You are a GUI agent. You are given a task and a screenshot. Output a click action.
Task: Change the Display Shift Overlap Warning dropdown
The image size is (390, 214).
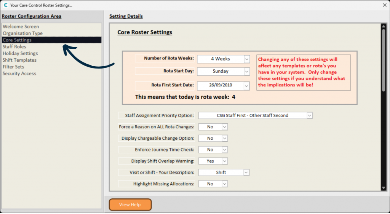pos(225,161)
